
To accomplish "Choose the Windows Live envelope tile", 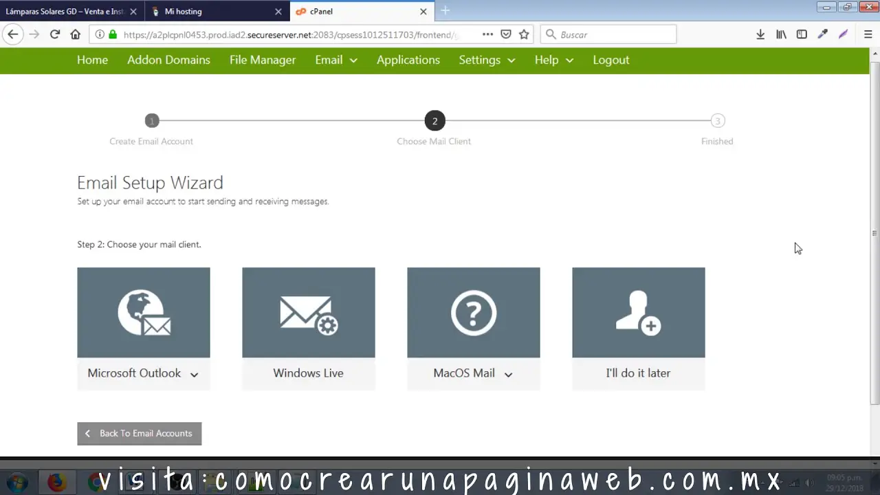I will coord(309,313).
